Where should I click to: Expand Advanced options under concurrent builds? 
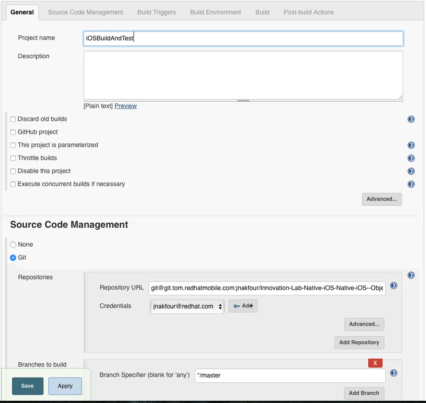coord(382,199)
